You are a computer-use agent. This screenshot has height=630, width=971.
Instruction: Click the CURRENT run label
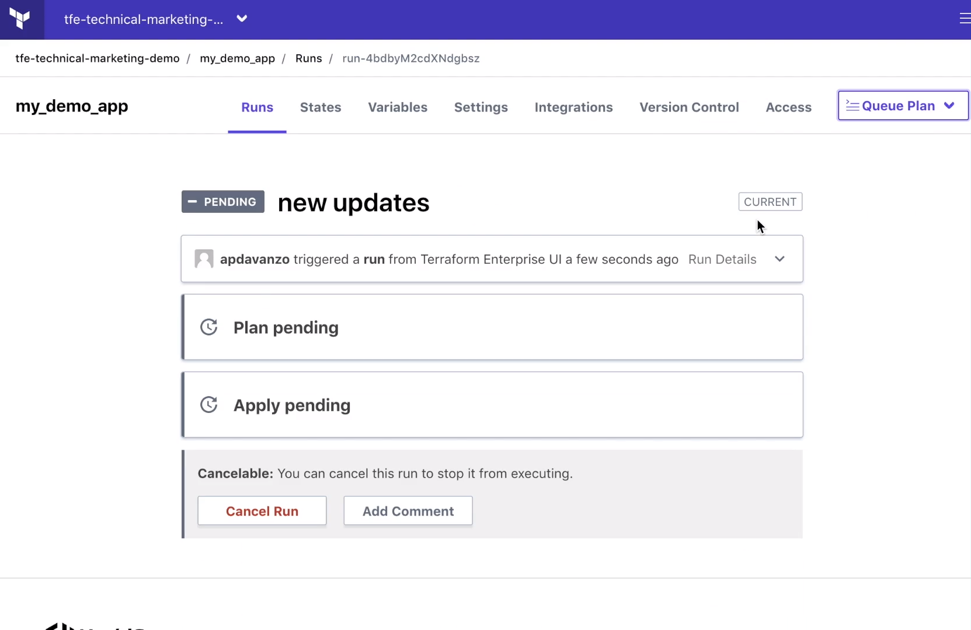pos(770,202)
